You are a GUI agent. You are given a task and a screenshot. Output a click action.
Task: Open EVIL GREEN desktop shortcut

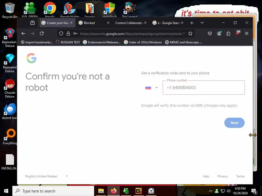[x=30, y=10]
